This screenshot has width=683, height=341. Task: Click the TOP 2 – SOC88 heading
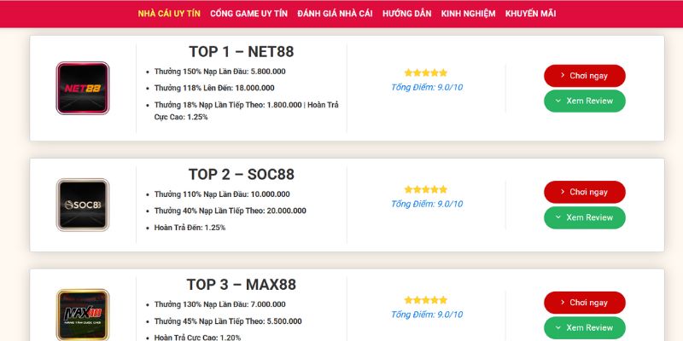tap(242, 175)
